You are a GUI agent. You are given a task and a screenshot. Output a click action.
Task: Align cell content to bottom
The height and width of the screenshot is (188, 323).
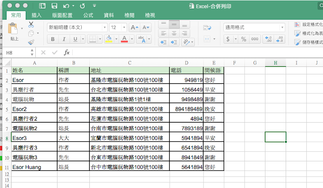point(185,25)
